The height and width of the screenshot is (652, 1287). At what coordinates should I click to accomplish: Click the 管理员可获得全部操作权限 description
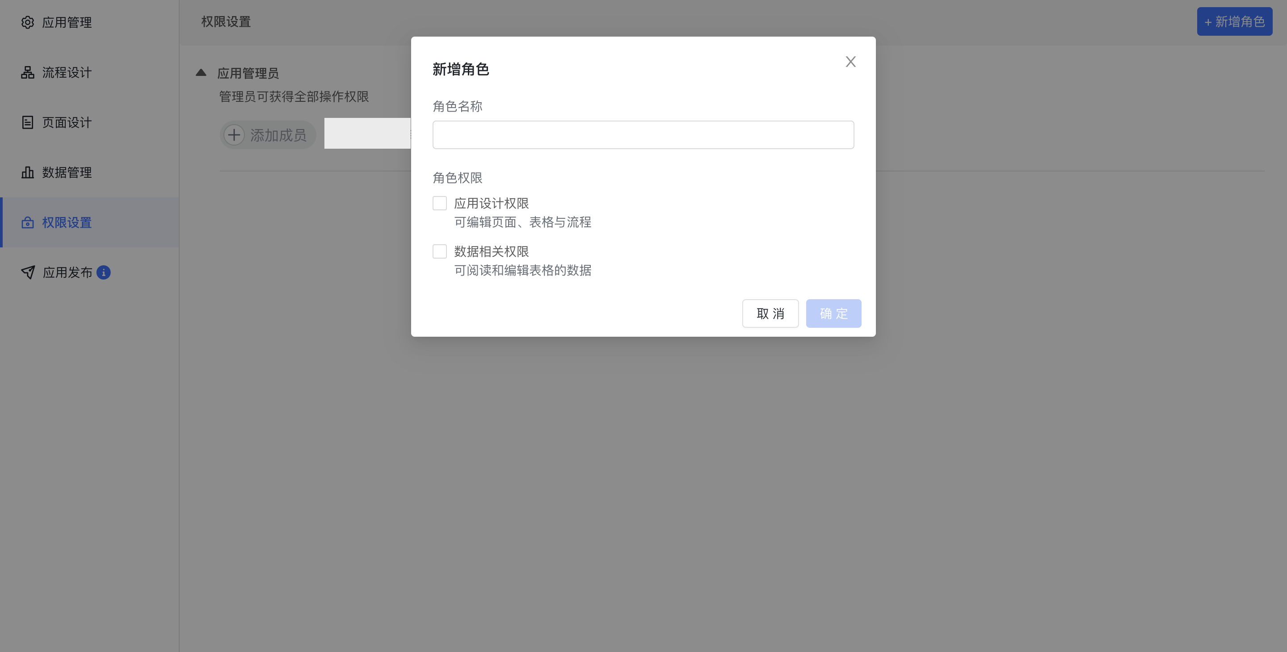click(294, 96)
